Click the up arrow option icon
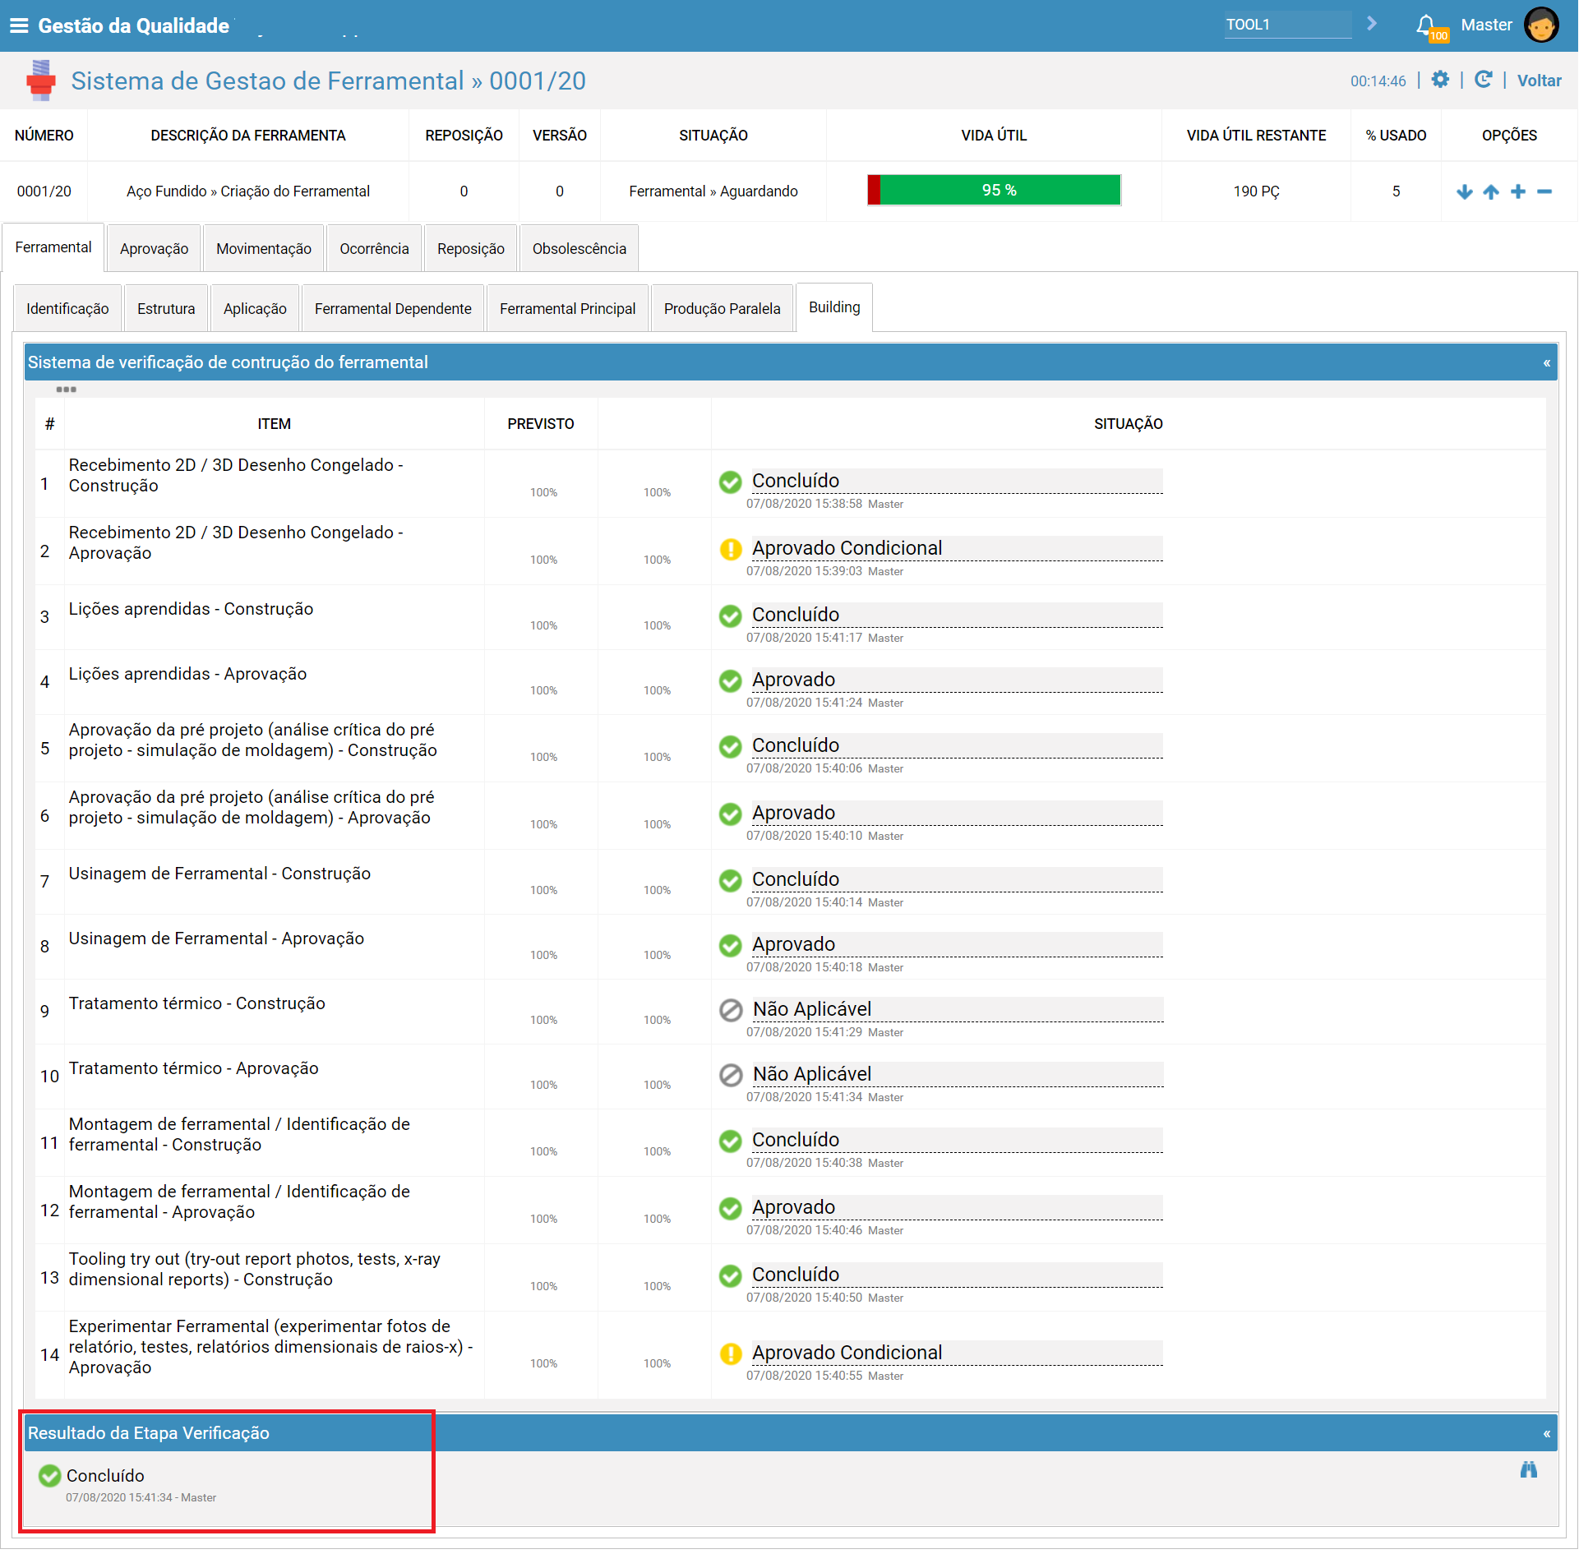The image size is (1579, 1554). [x=1491, y=191]
